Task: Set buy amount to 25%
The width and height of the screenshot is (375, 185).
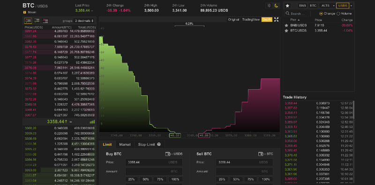Action: pos(131,179)
